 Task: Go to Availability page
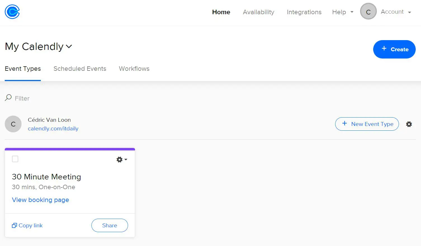click(x=259, y=12)
